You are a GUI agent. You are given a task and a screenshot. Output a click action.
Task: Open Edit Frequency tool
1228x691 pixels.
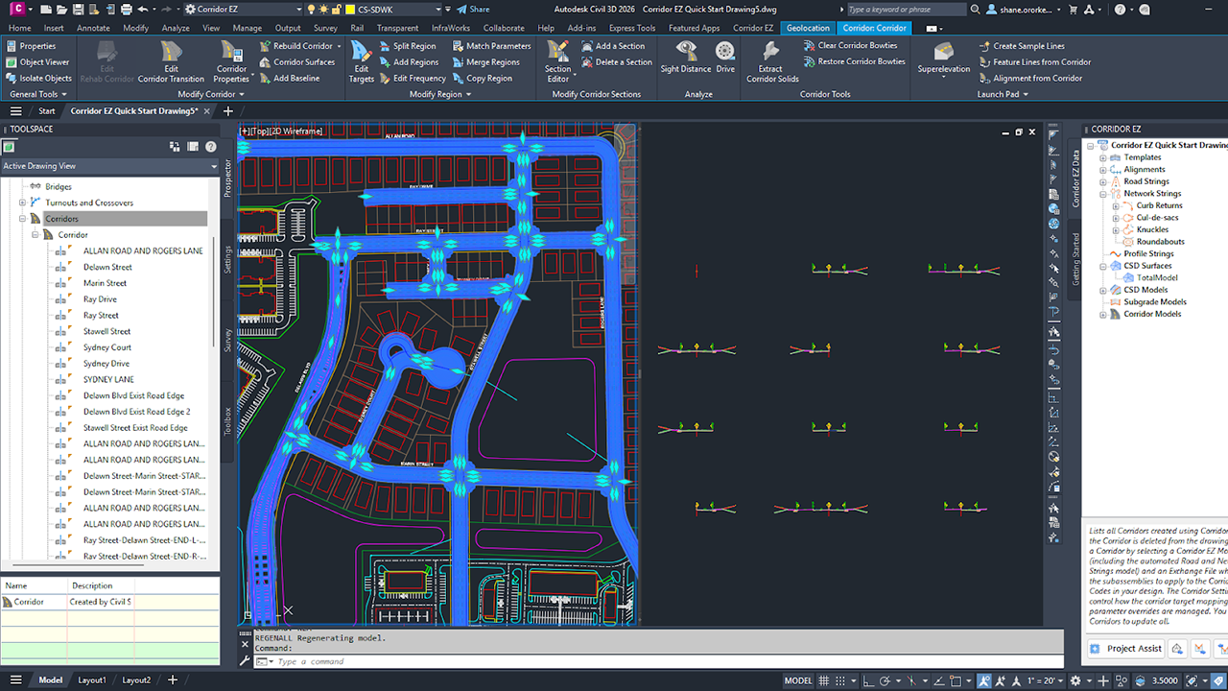412,79
